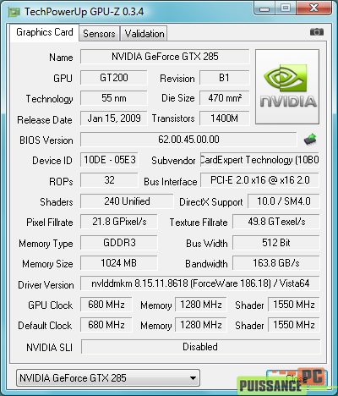Click GPU Clock row Memory 1280 MHz
338x396 pixels.
[201, 305]
